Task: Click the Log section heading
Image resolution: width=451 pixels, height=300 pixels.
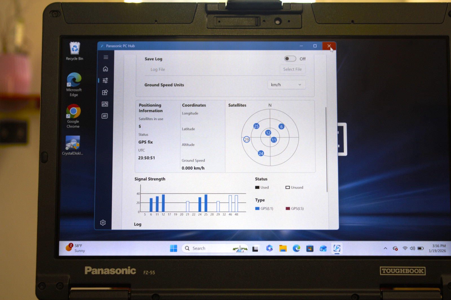Action: point(138,224)
